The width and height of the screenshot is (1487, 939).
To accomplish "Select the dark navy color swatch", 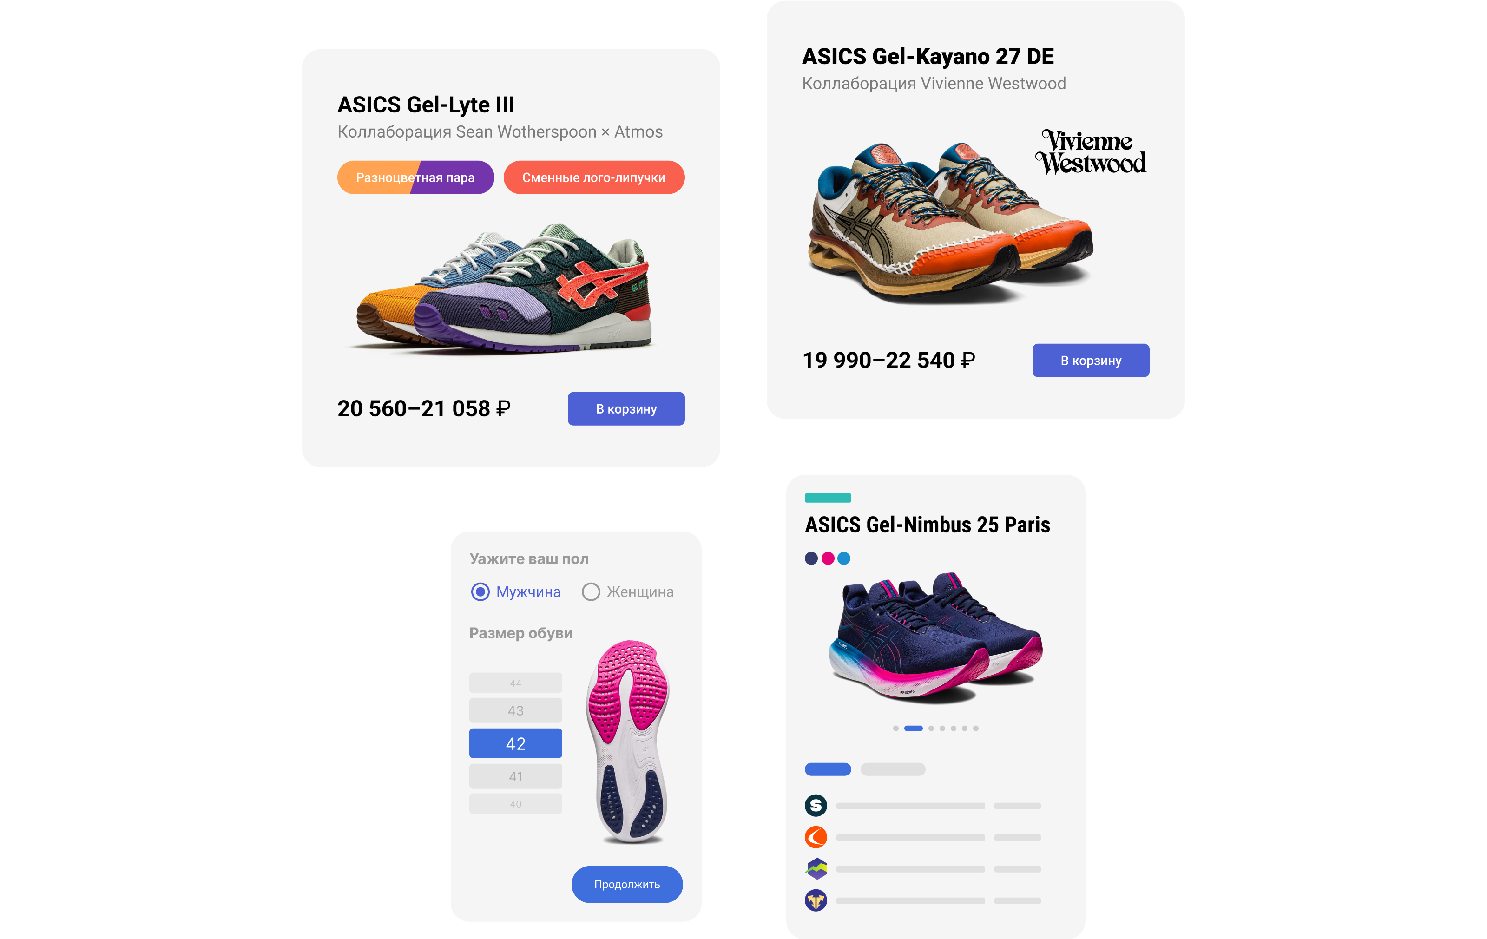I will (x=811, y=558).
